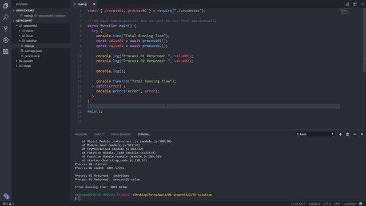Click the errors and warnings status indicator

click(x=8, y=204)
